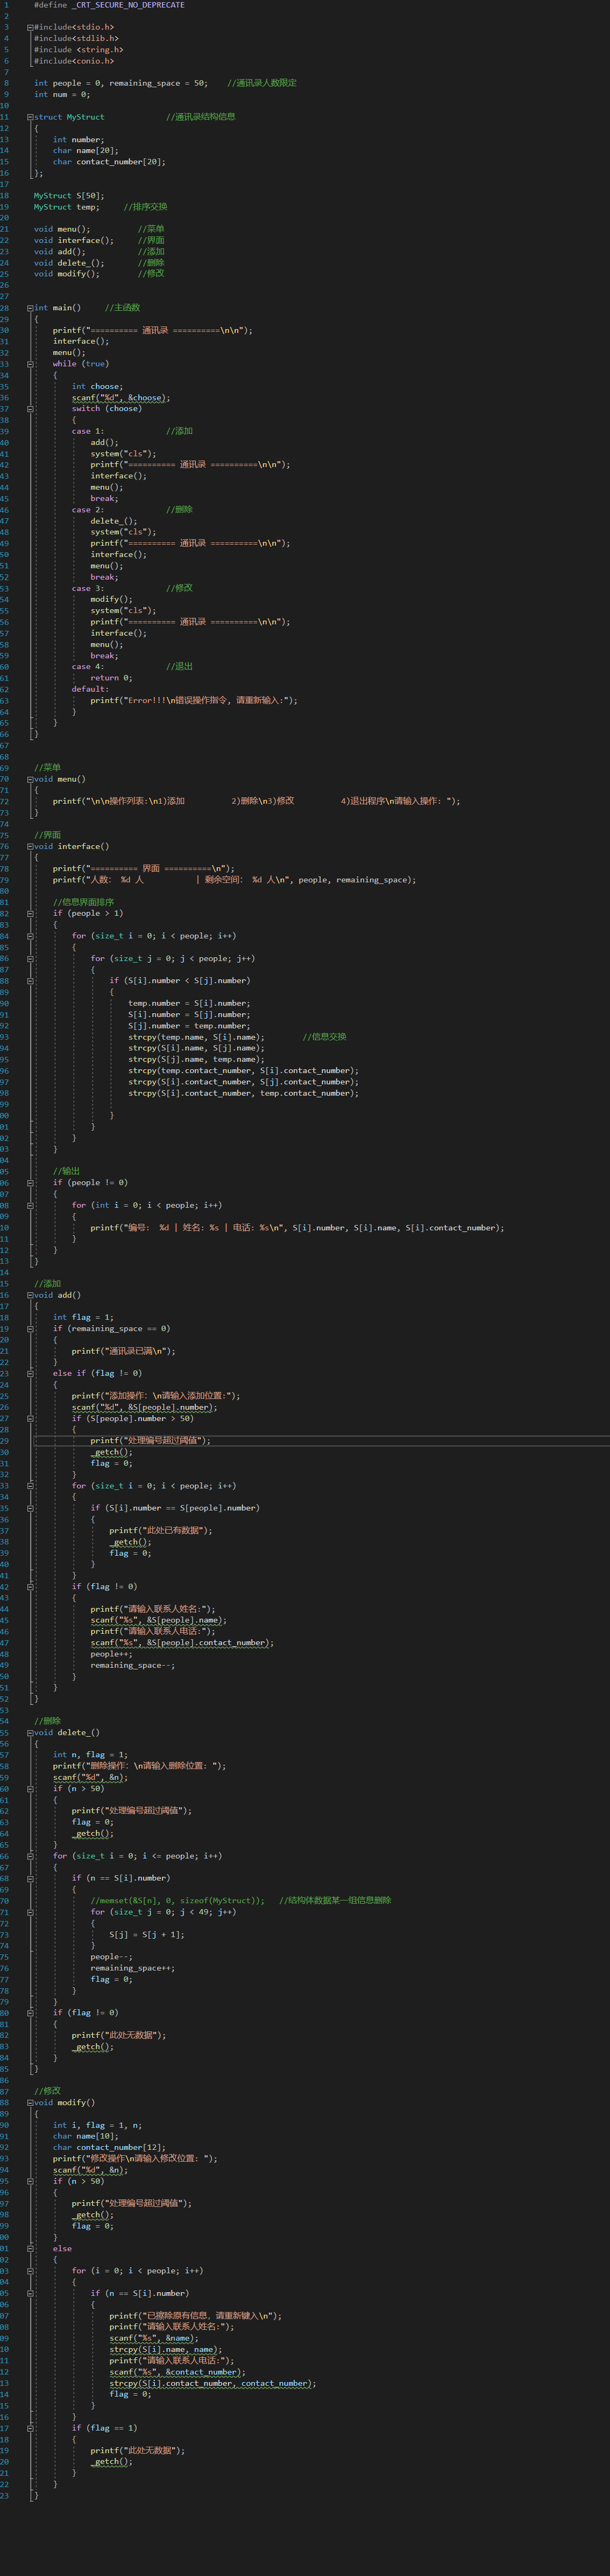
Task: Click the "return 0;" statement
Action: point(111,678)
